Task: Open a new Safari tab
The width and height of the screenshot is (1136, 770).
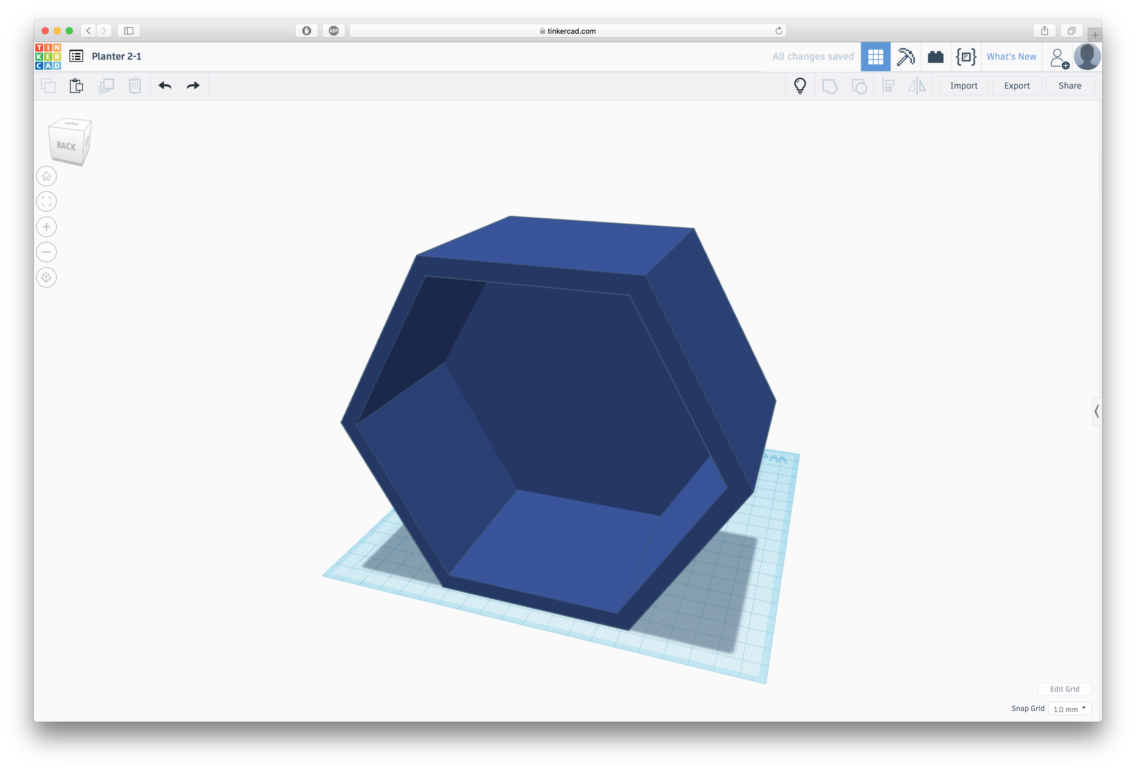Action: 1094,35
